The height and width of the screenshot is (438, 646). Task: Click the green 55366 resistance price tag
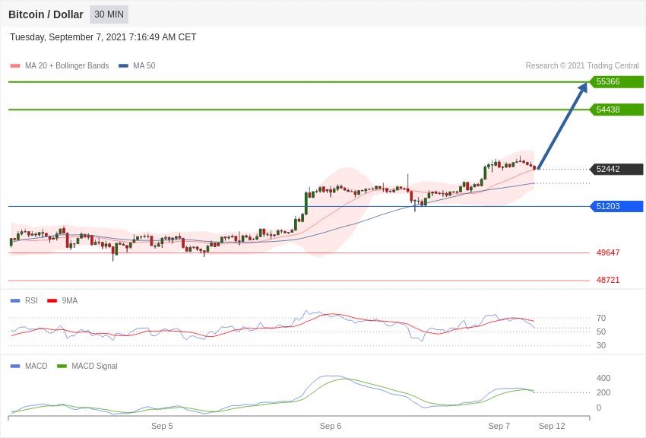tap(617, 81)
